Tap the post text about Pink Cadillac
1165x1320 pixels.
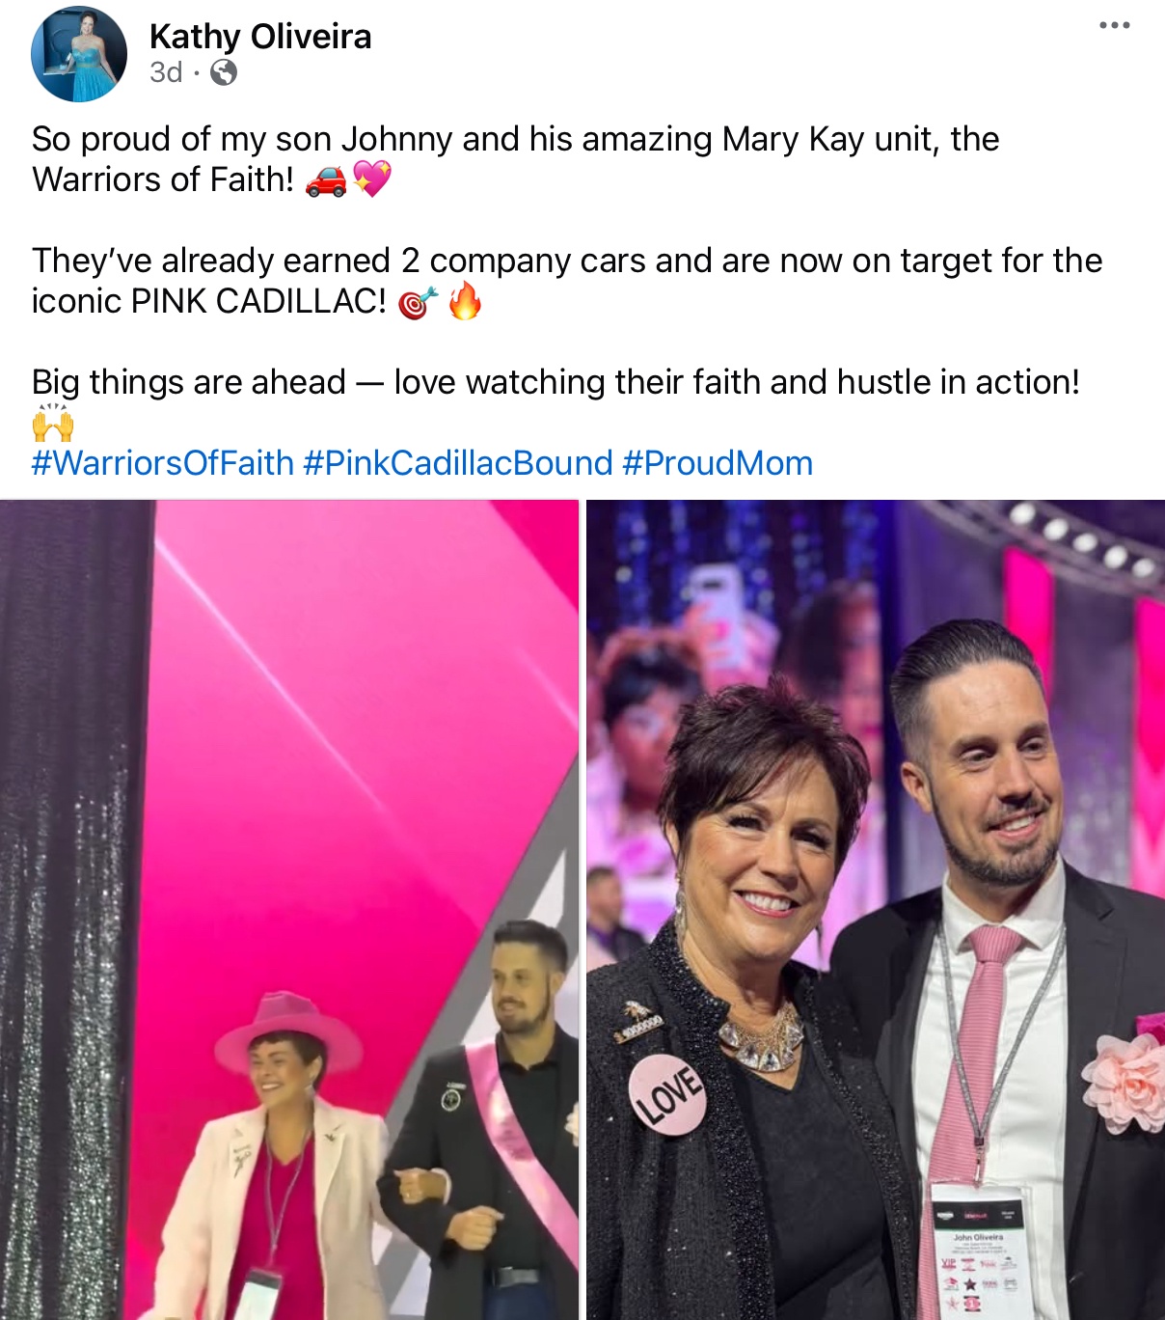coord(567,281)
